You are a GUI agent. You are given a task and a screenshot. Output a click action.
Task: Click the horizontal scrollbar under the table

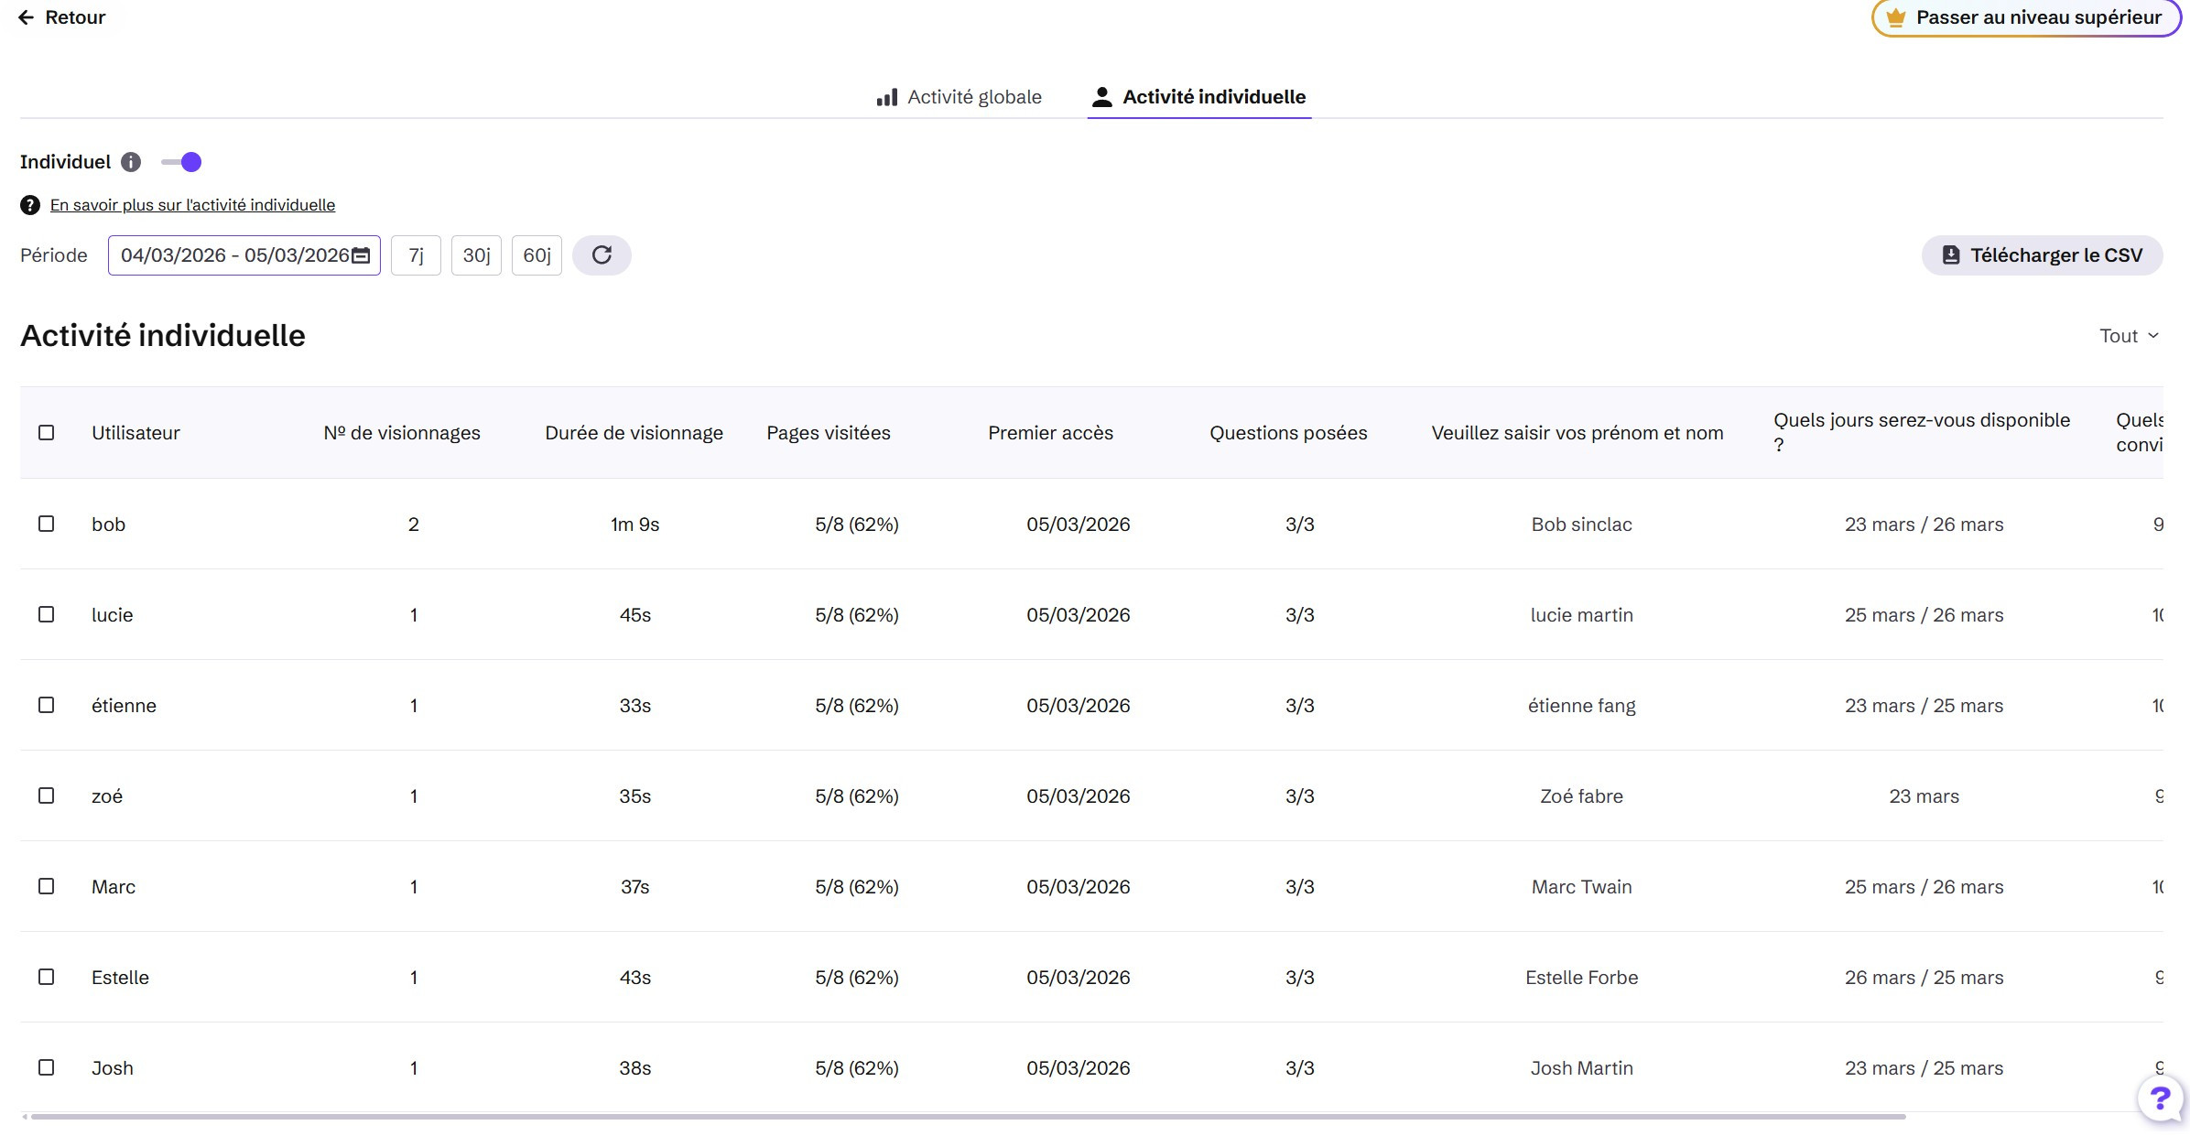[x=967, y=1116]
